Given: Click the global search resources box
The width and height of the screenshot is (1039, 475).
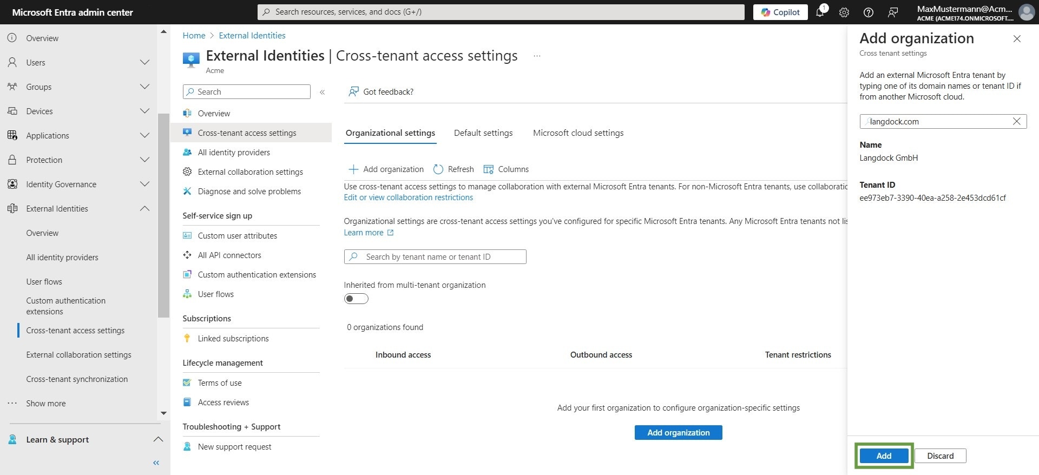Looking at the screenshot, I should (501, 12).
